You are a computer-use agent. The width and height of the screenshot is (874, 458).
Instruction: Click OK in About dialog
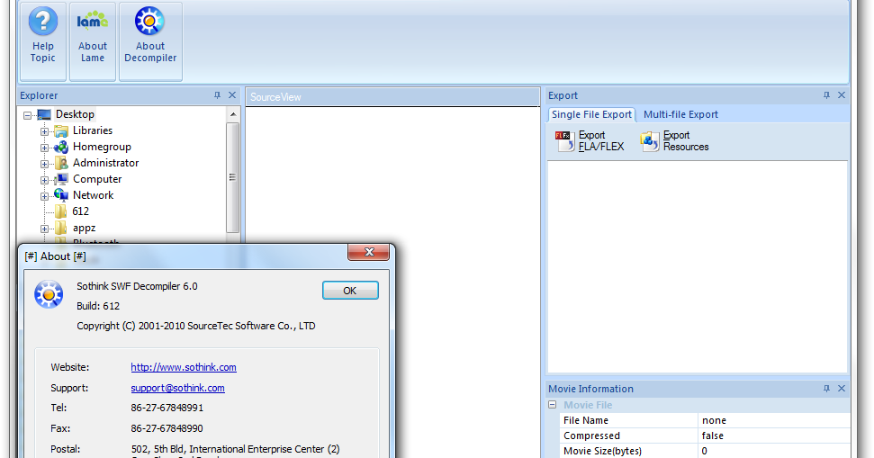pos(350,291)
